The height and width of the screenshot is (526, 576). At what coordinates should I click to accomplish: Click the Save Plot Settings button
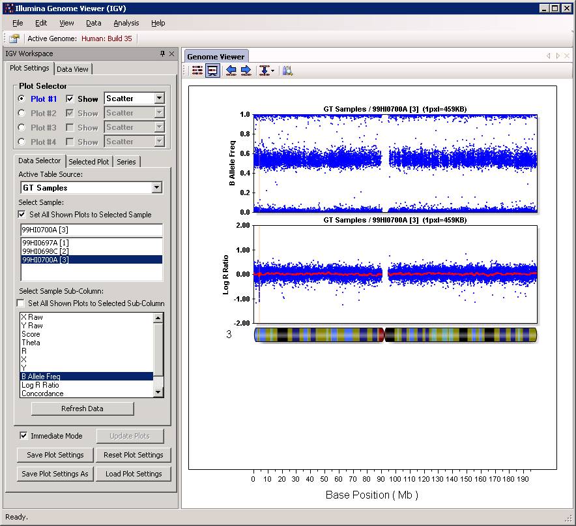click(55, 455)
